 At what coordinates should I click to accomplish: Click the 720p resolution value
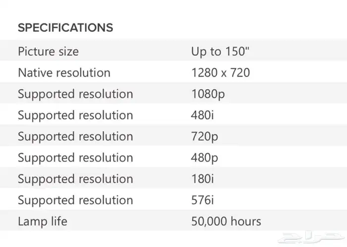click(x=204, y=137)
